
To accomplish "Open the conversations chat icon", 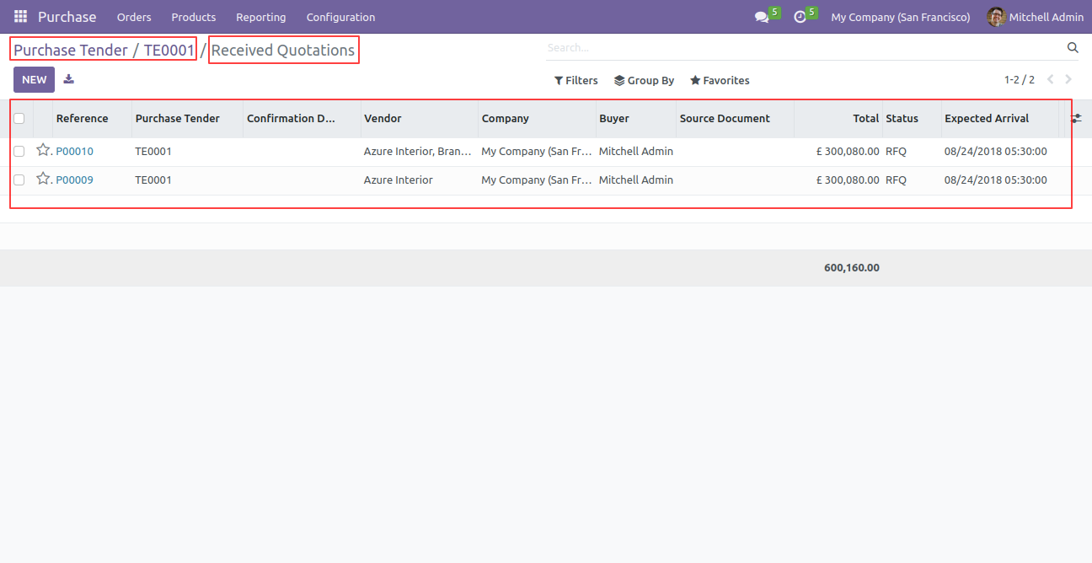I will click(x=762, y=17).
